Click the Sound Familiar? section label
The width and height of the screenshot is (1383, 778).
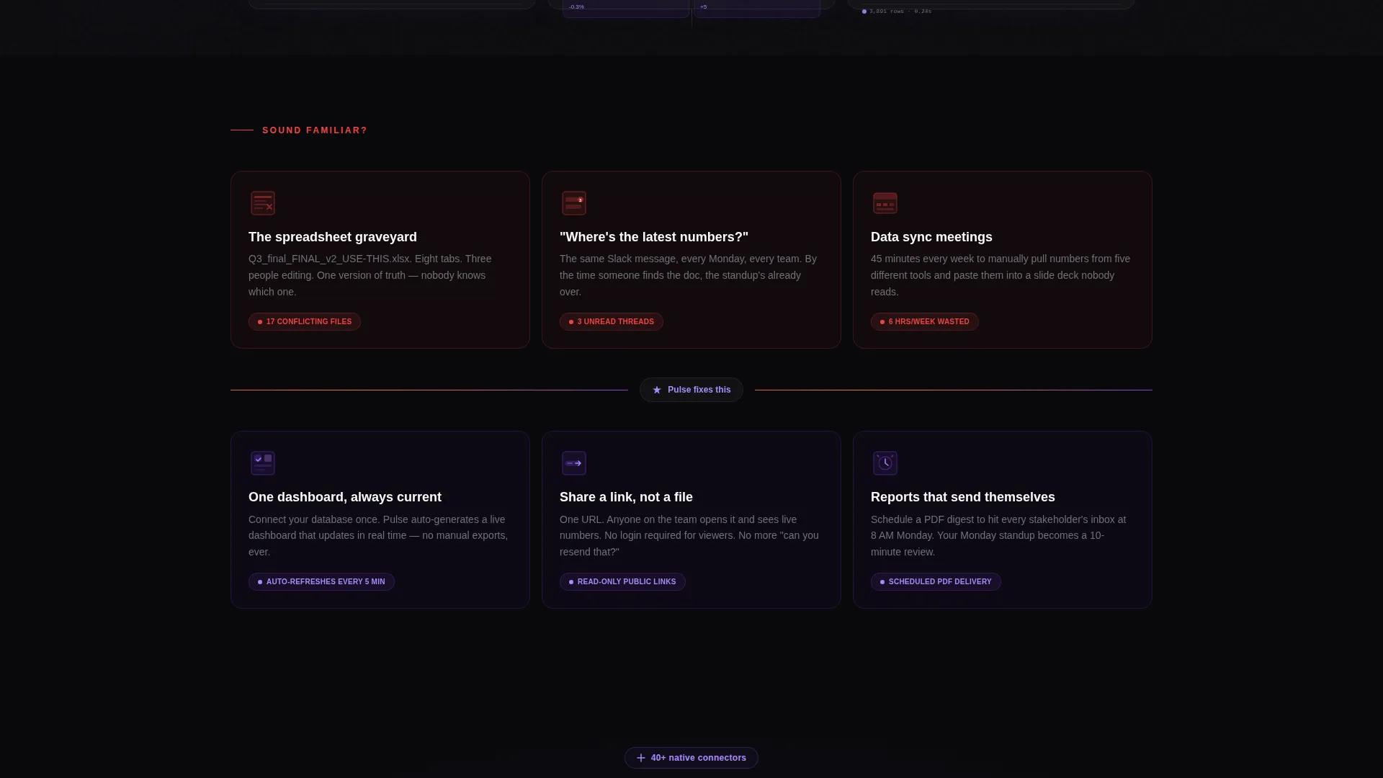click(x=315, y=130)
